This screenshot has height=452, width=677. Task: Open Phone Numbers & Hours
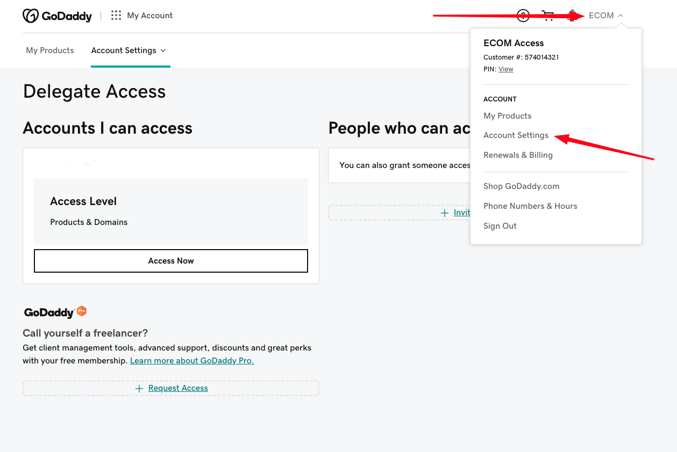[x=530, y=206]
